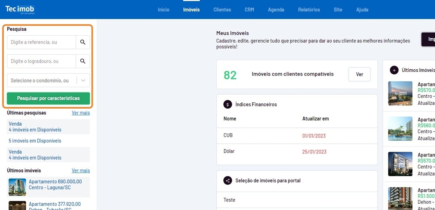
Task: Focus the reference search input field
Action: click(x=42, y=42)
